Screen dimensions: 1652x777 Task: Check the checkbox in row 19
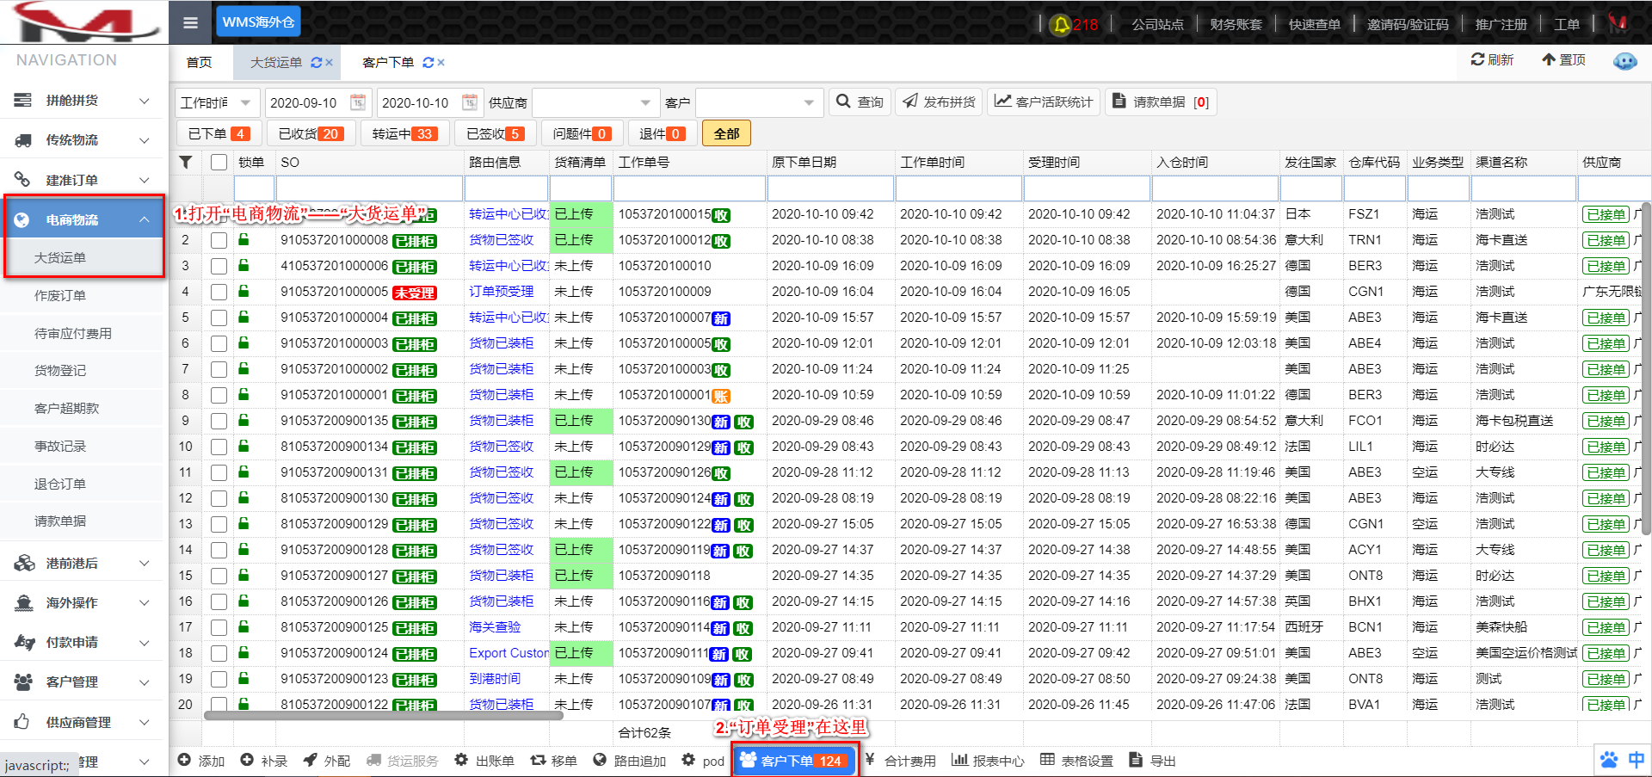tap(219, 679)
